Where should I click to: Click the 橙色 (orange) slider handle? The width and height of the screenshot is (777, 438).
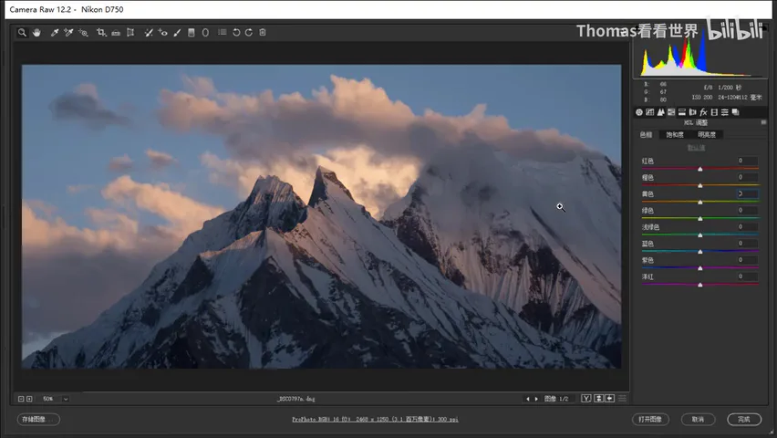[700, 185]
